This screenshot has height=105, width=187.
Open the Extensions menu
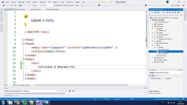tap(70, 2)
